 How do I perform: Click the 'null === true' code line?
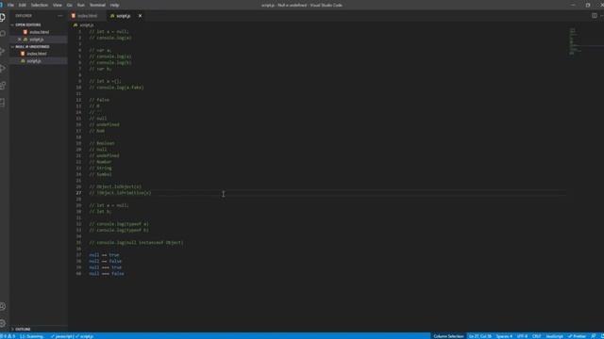pyautogui.click(x=105, y=267)
